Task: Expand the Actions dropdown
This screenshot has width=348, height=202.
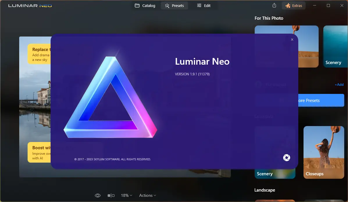Action: point(148,195)
